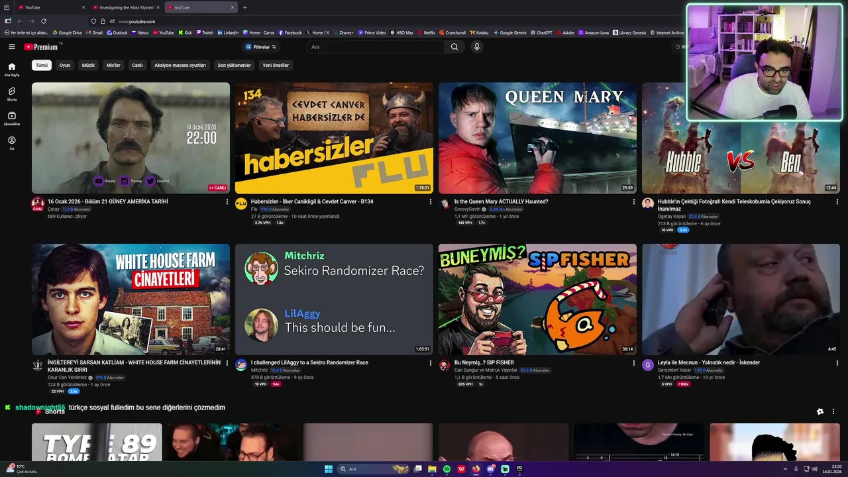Image resolution: width=848 pixels, height=477 pixels.
Task: Reload the page with the browser refresh icon
Action: pyautogui.click(x=44, y=21)
